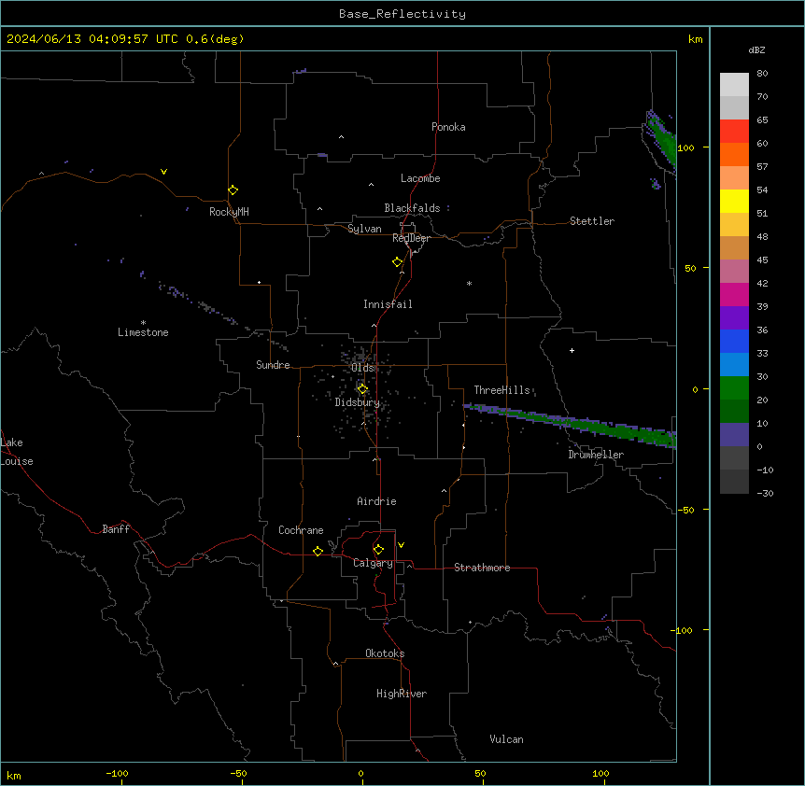Click the dBZ legend heading
805x786 pixels.
(x=756, y=49)
